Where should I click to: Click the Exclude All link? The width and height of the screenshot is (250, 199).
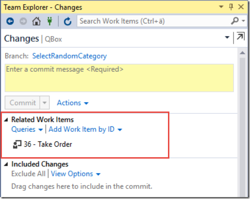[x=28, y=174]
